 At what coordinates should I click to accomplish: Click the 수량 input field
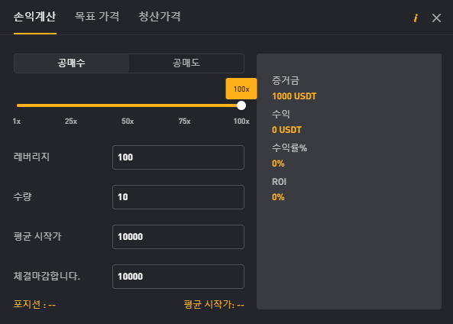click(x=178, y=197)
